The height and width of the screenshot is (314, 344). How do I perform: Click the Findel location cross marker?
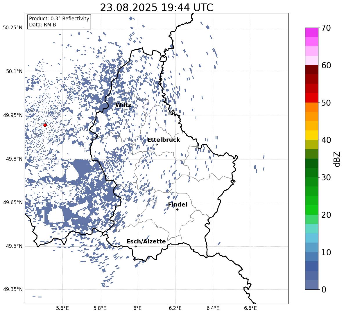(x=177, y=210)
